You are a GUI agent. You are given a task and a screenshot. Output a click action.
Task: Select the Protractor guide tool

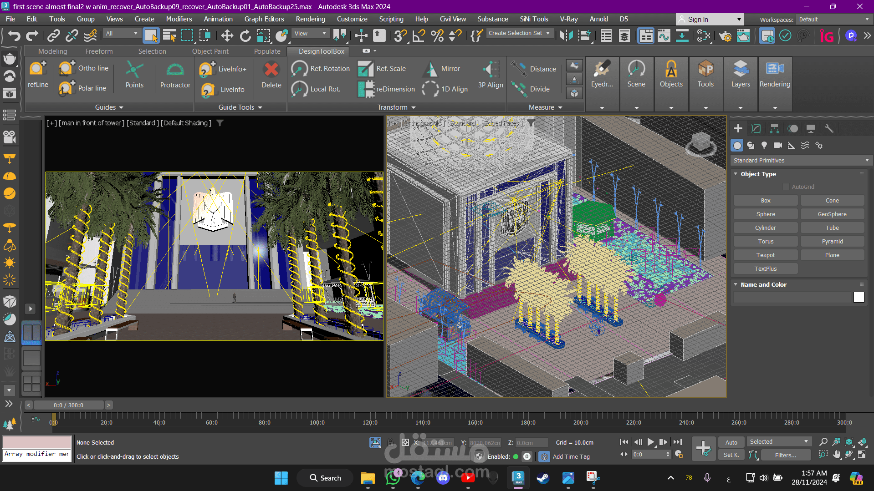[175, 75]
